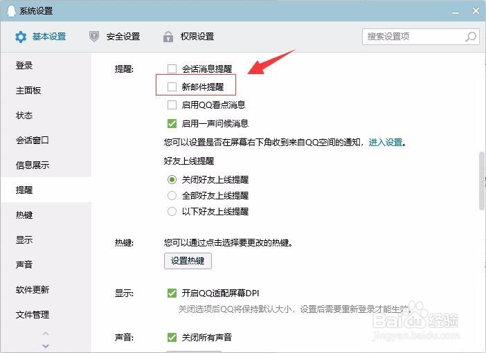This screenshot has height=353, width=486.
Task: Open the 基本设置 tab
Action: (x=41, y=37)
